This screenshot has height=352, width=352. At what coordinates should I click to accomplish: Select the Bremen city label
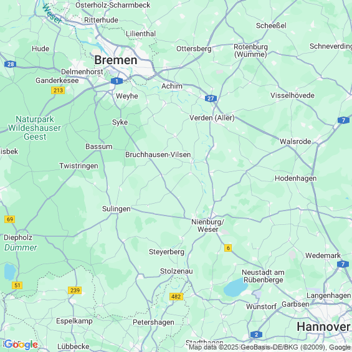click(116, 60)
